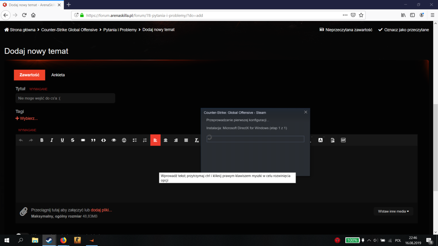Viewport: 438px width, 246px height.
Task: Expand tag chooser Wybierz...
Action: 27,118
